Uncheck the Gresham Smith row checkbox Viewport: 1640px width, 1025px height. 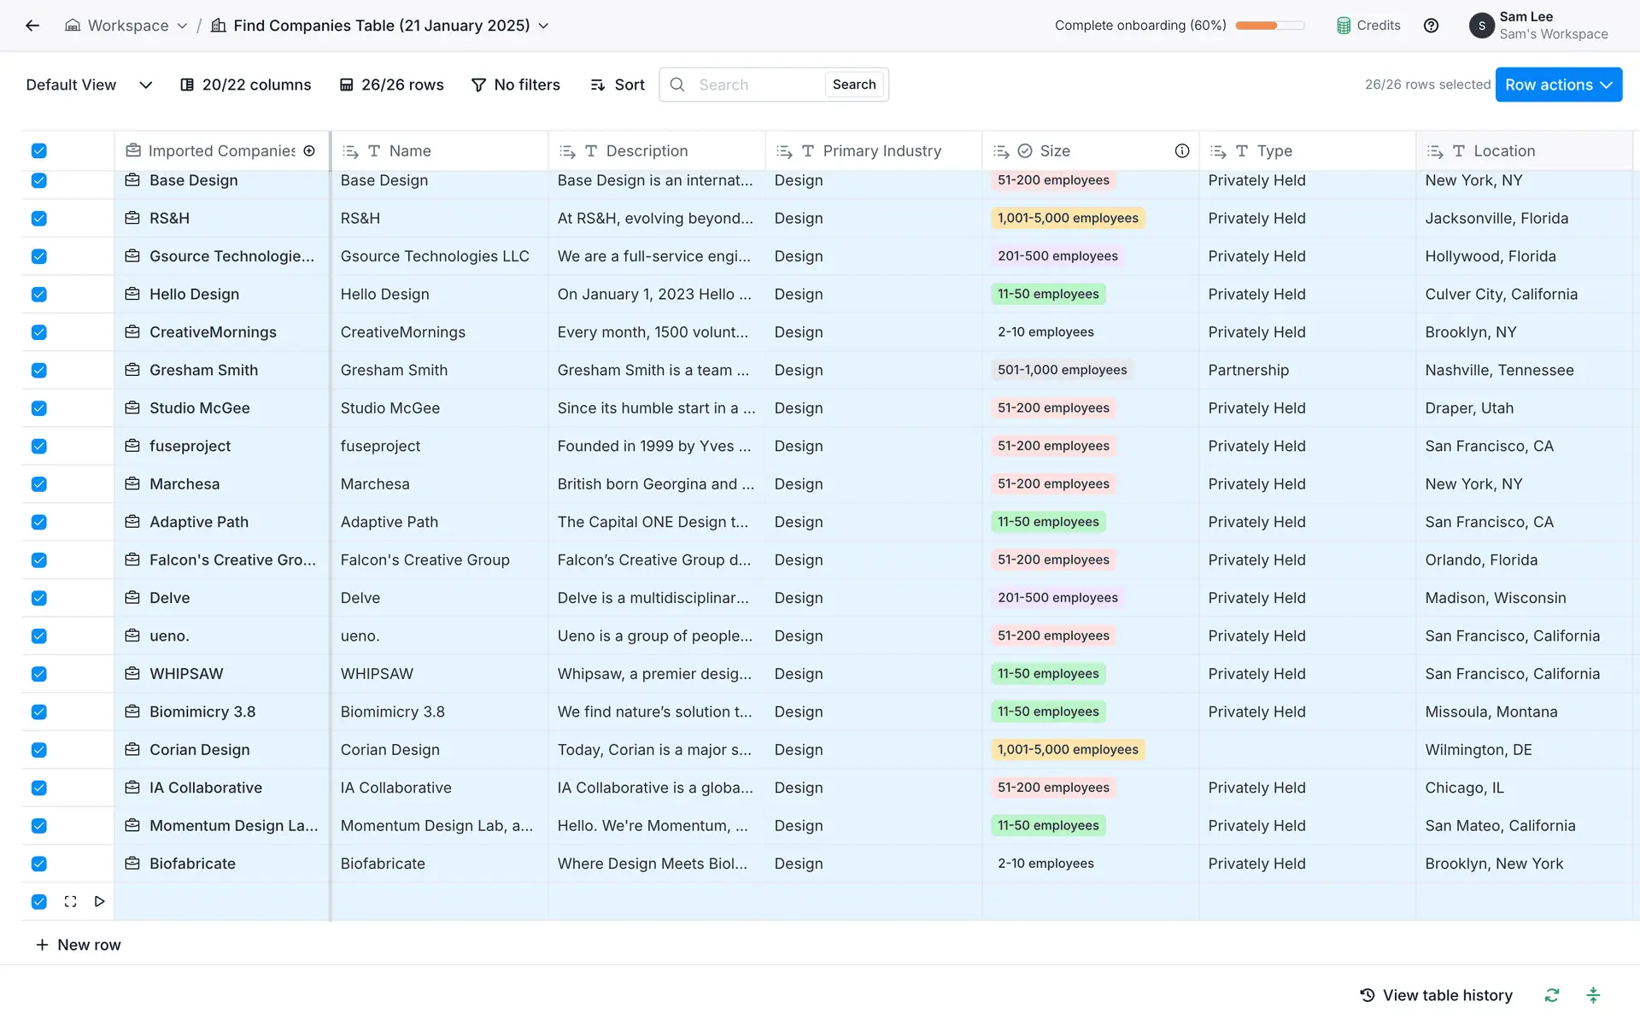coord(39,370)
